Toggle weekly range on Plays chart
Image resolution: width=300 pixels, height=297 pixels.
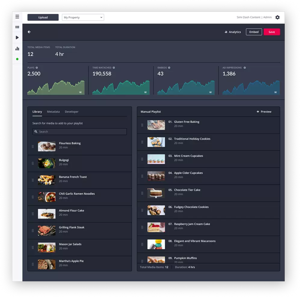click(x=80, y=92)
